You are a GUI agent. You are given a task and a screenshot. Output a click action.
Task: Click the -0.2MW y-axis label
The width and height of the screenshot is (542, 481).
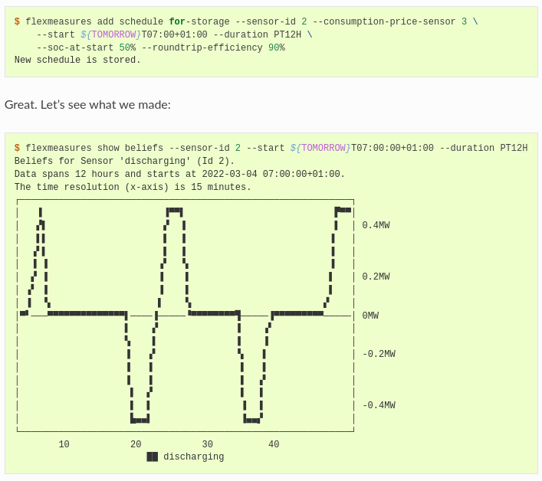(379, 354)
